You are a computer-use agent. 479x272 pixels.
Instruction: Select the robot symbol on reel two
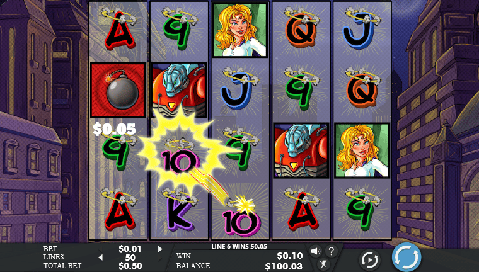coord(179,91)
